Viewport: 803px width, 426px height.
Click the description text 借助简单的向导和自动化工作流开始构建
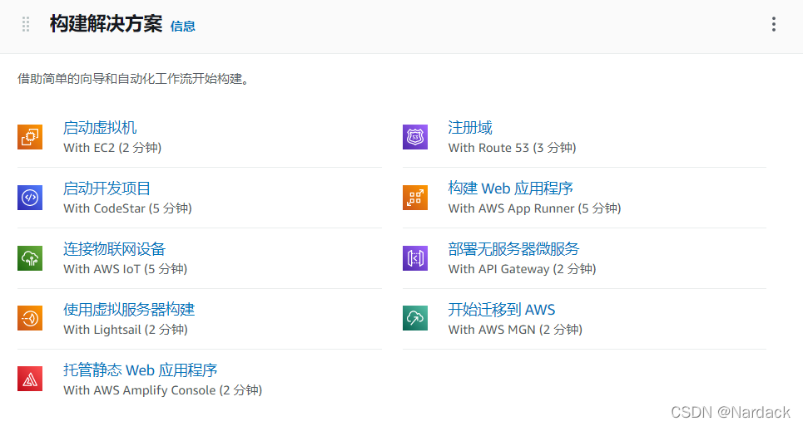coord(133,79)
